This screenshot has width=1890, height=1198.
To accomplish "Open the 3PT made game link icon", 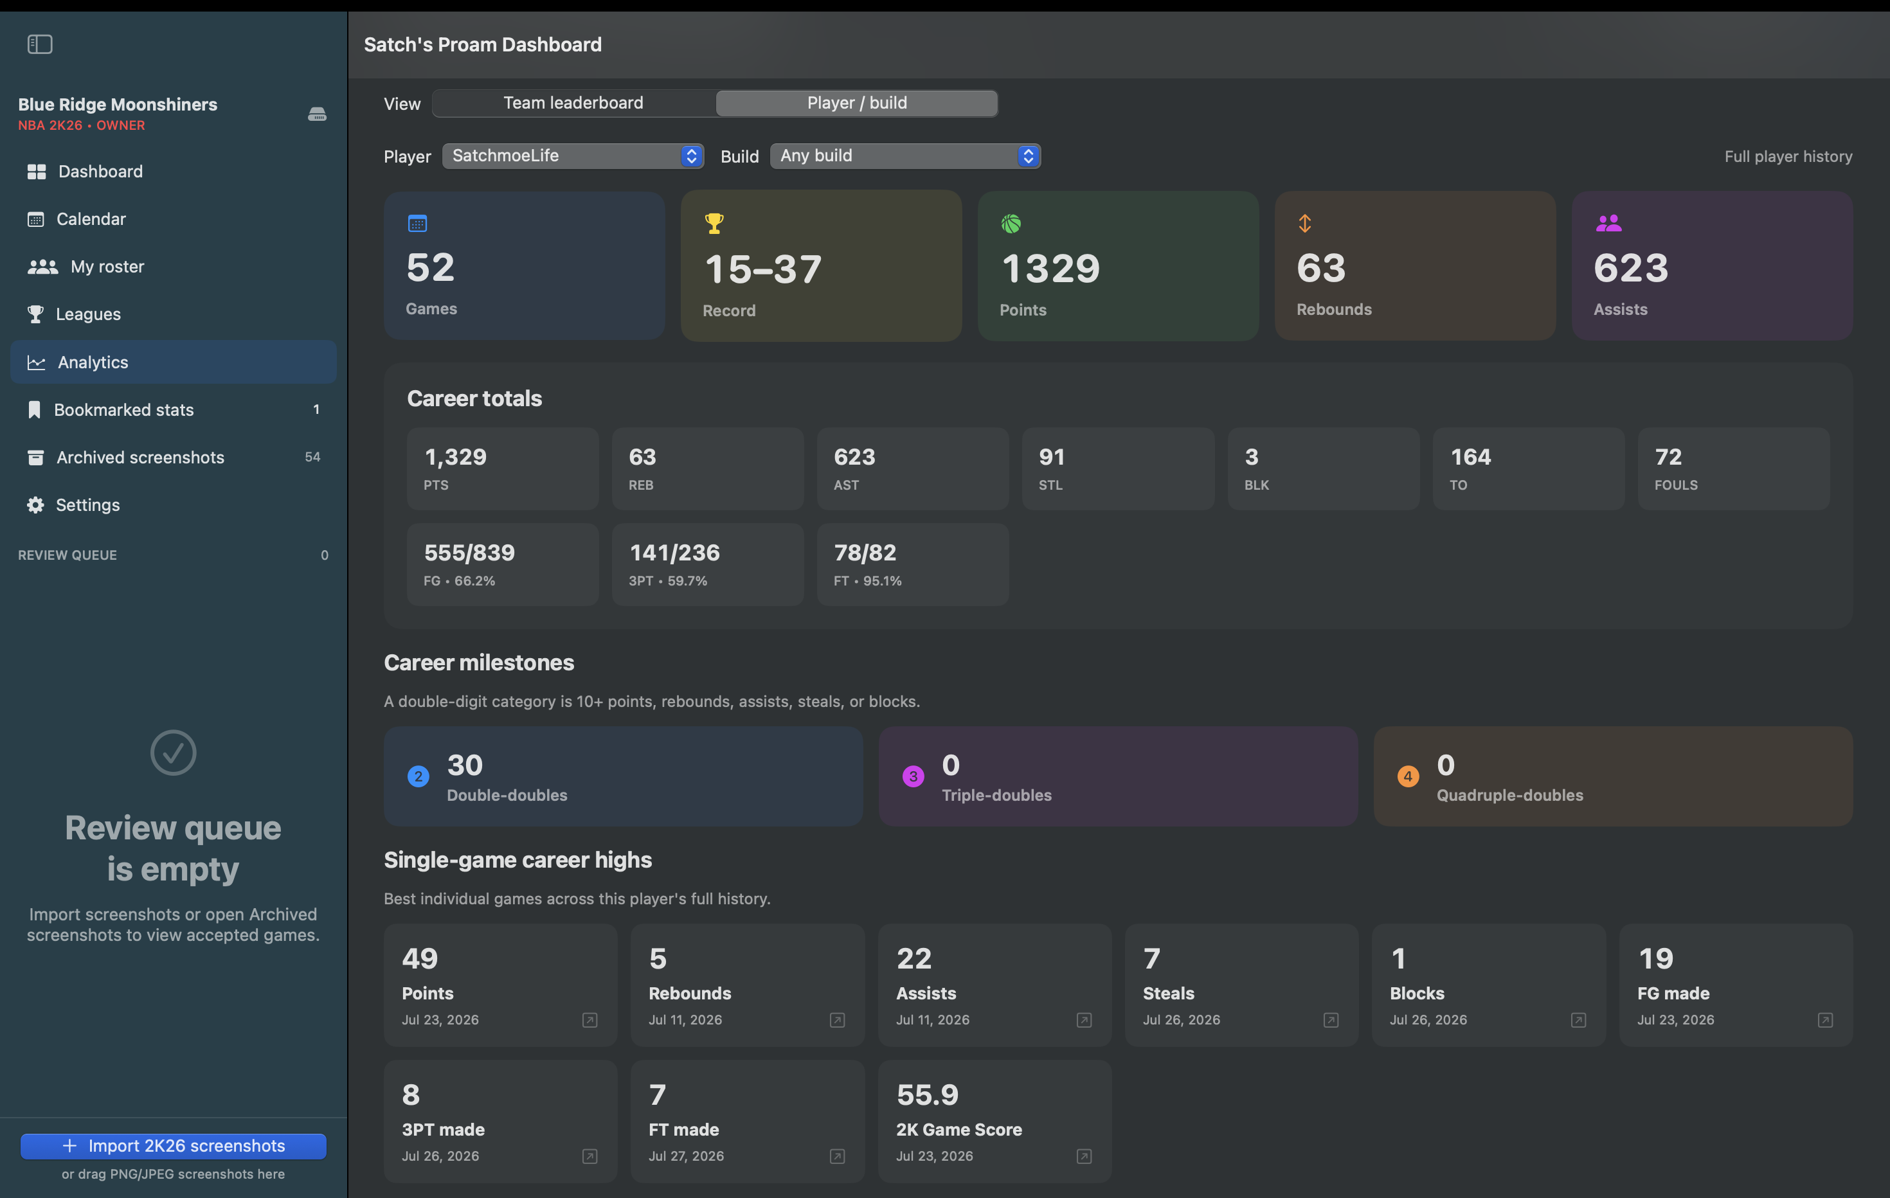I will pos(589,1156).
